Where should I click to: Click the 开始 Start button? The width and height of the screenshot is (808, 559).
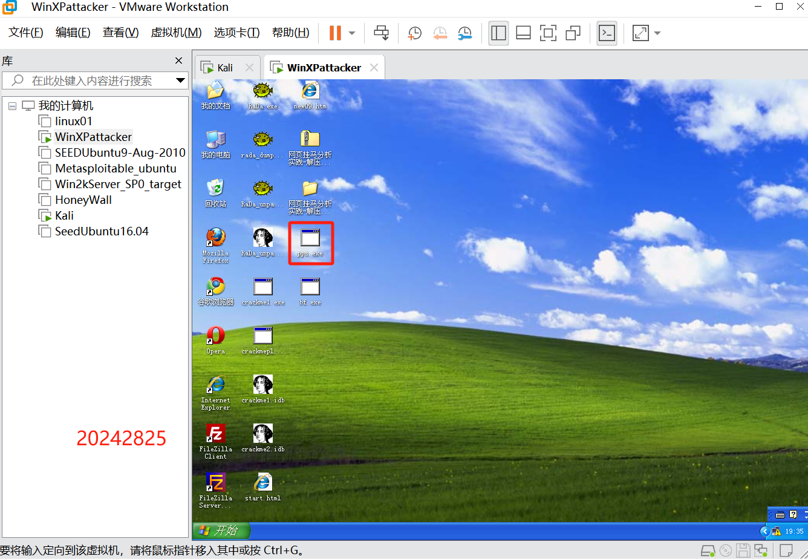220,531
